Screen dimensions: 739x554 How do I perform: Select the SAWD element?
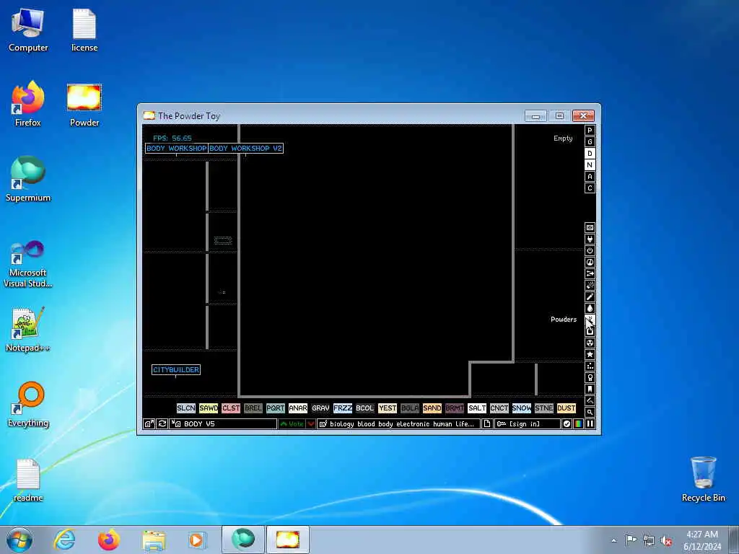click(209, 408)
